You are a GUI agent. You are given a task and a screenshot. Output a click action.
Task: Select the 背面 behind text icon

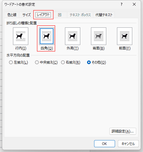click(x=99, y=36)
